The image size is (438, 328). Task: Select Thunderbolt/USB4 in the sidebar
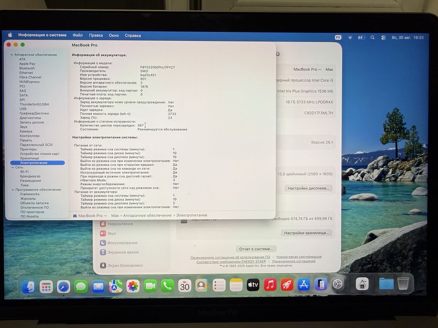tap(34, 104)
